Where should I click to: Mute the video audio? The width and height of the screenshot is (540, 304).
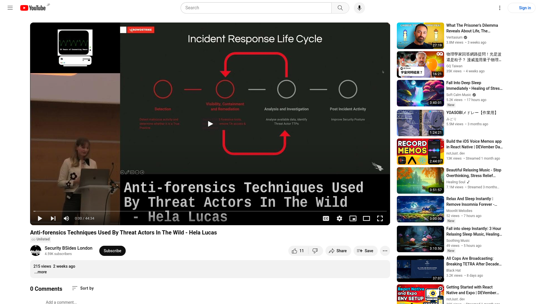66,218
